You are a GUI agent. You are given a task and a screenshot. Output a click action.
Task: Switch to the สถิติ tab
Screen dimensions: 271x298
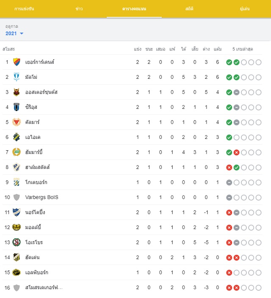coord(189,9)
